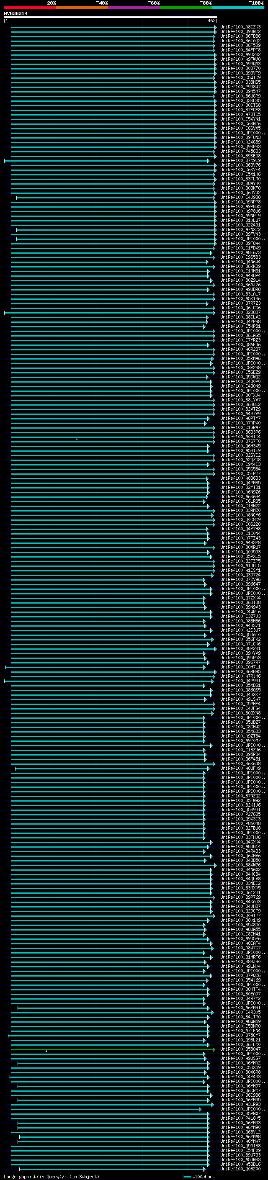Image resolution: width=268 pixels, height=1180 pixels.
Task: Click UniRef100_P27635 hit label
Action: pyautogui.click(x=240, y=815)
